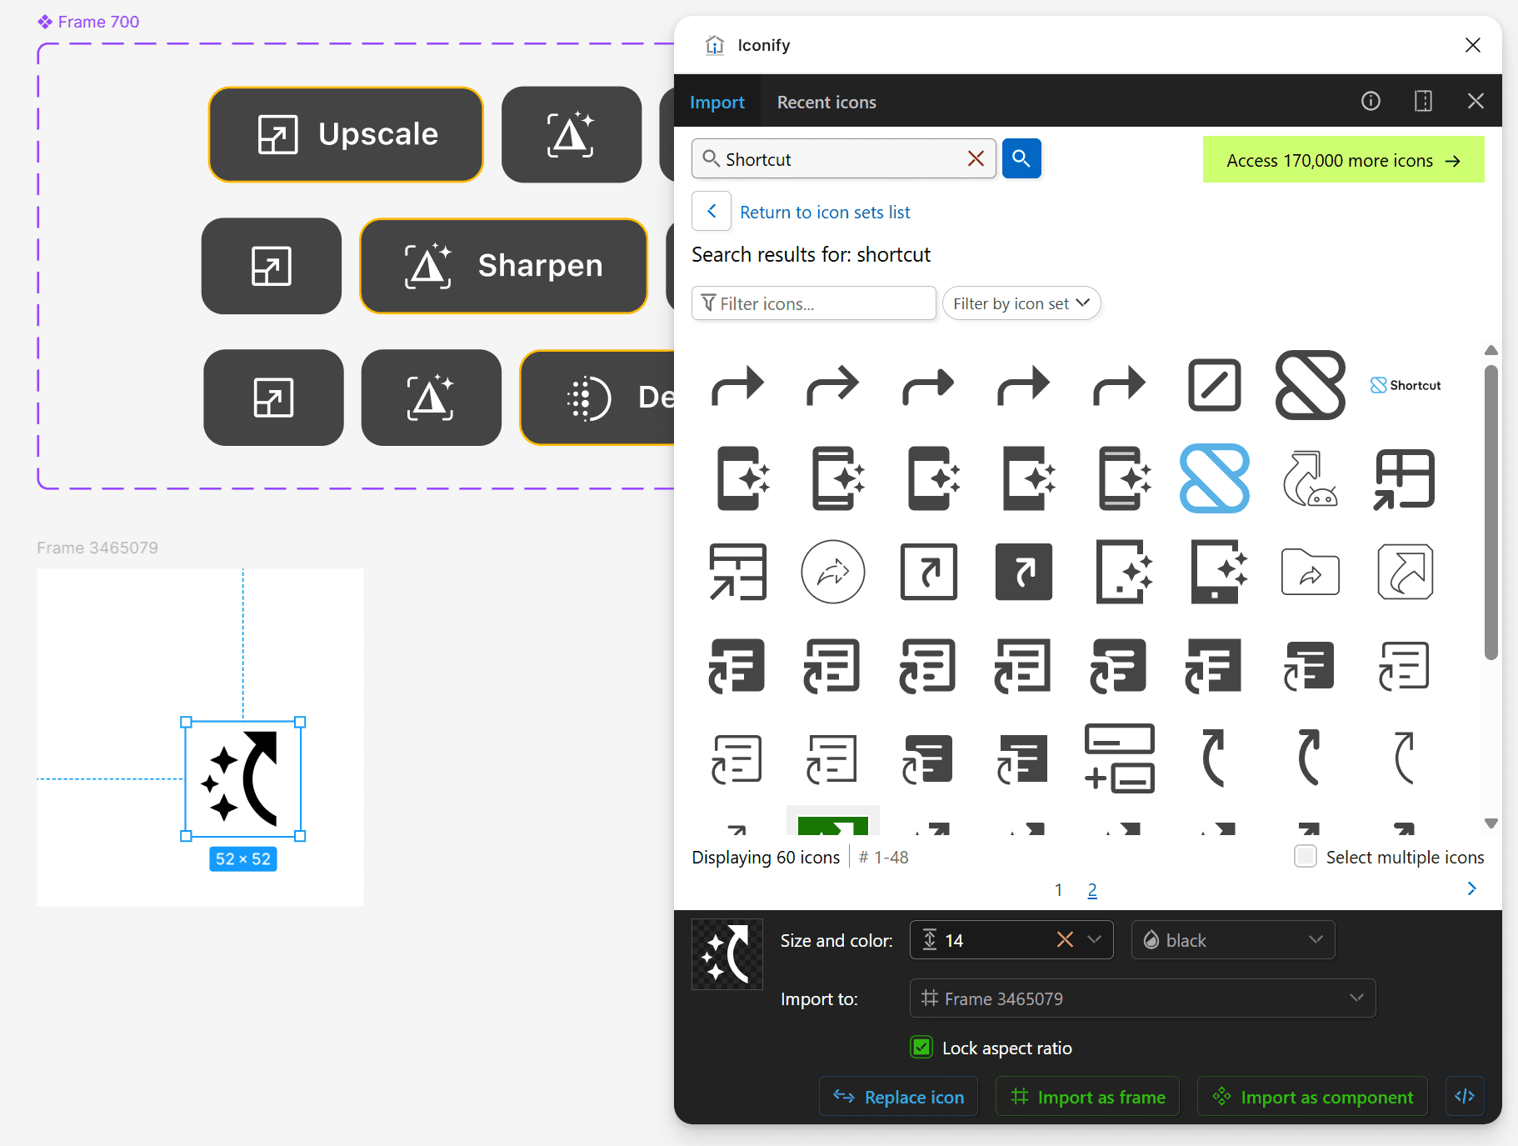Click the scroll down arrow of results

(1491, 823)
